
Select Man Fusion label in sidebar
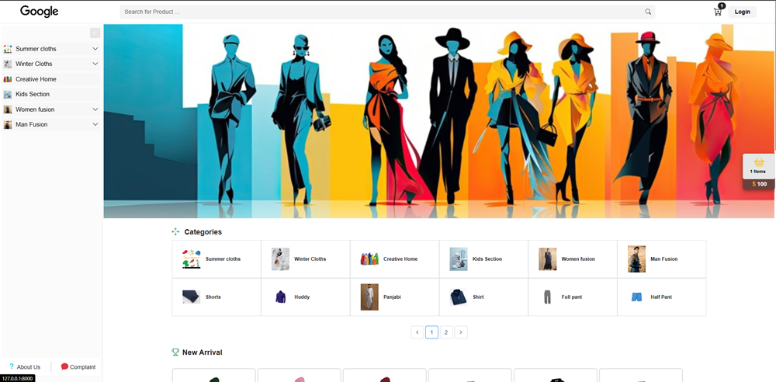coord(32,125)
